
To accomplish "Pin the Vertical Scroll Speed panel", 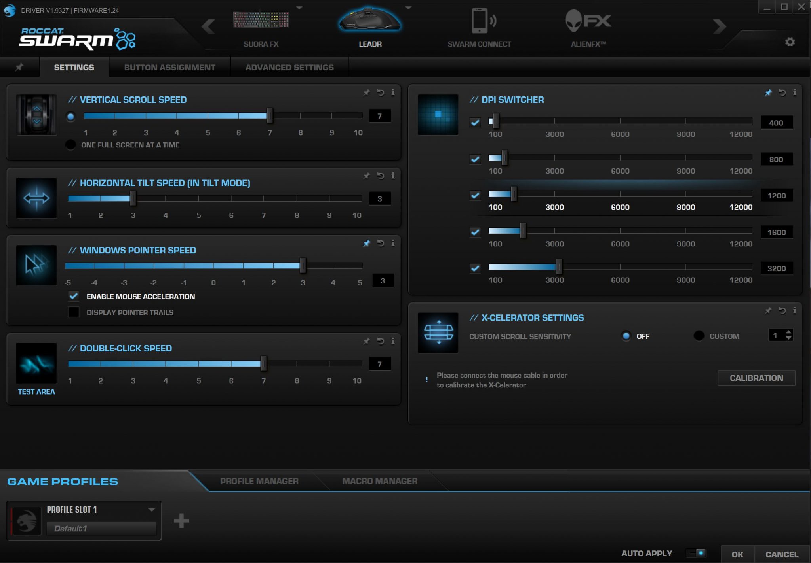I will click(366, 93).
